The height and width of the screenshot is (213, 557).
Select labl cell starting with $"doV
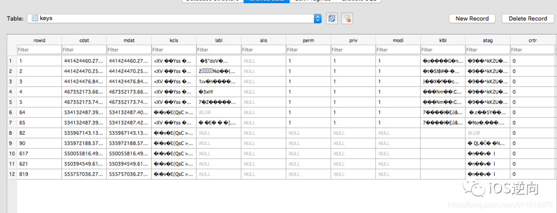pos(219,61)
